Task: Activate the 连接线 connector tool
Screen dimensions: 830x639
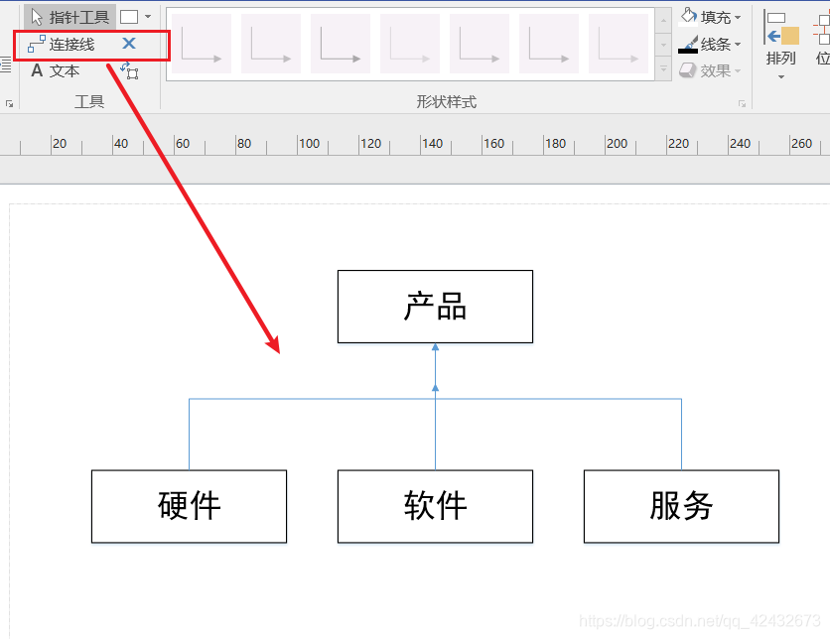Action: [x=62, y=45]
